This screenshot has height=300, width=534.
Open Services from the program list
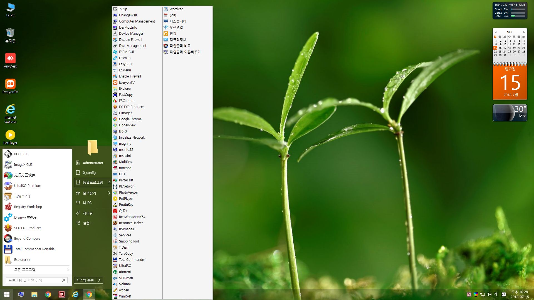click(x=137, y=235)
